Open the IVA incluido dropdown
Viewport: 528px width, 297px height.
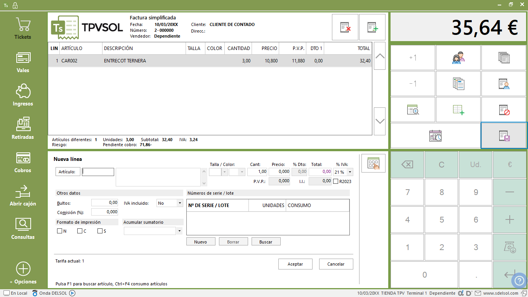(x=180, y=203)
